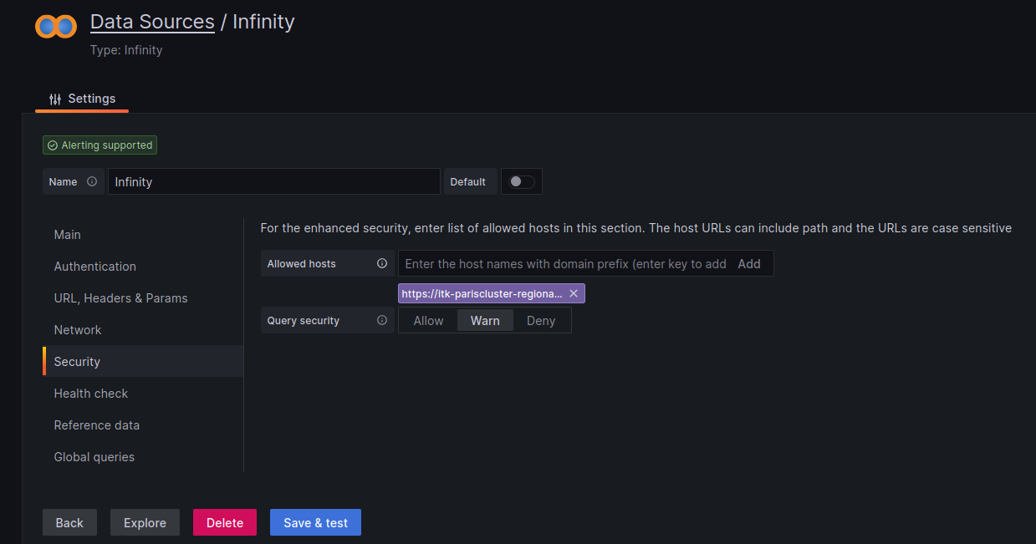Select the Warn query security option
The image size is (1036, 544).
[485, 320]
